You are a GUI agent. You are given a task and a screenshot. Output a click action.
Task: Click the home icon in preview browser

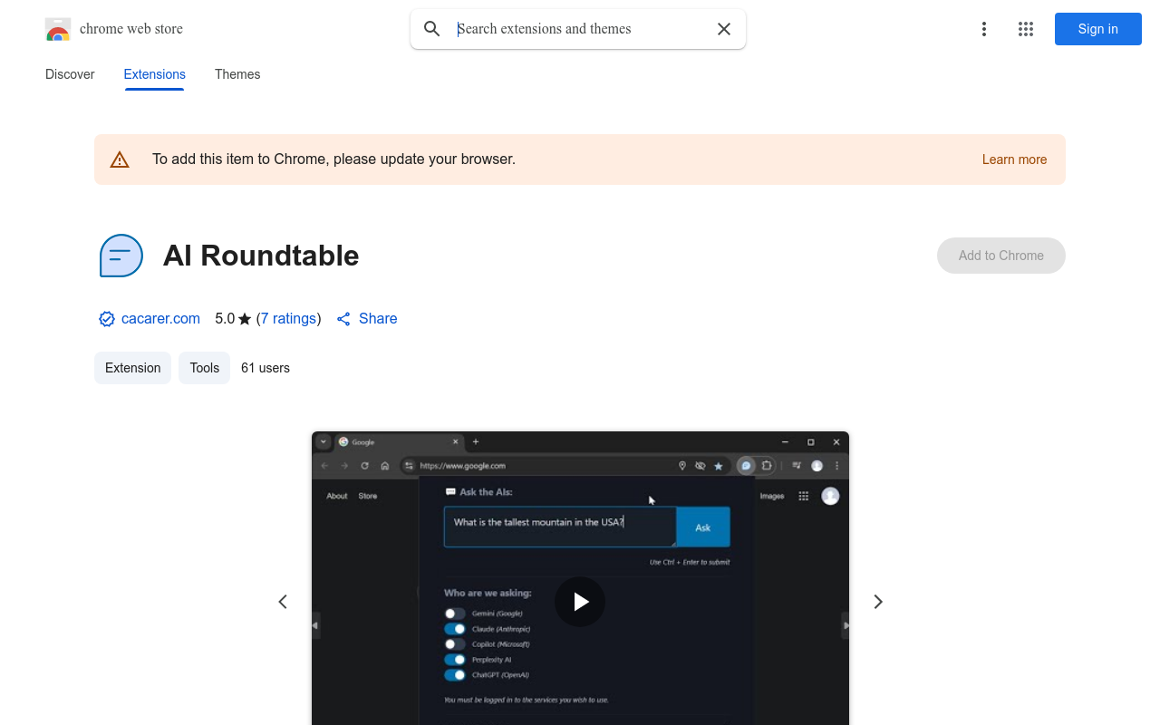pos(385,466)
